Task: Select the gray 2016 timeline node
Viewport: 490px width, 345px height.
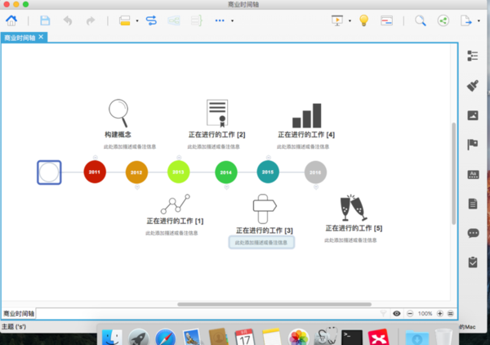Action: [x=315, y=172]
